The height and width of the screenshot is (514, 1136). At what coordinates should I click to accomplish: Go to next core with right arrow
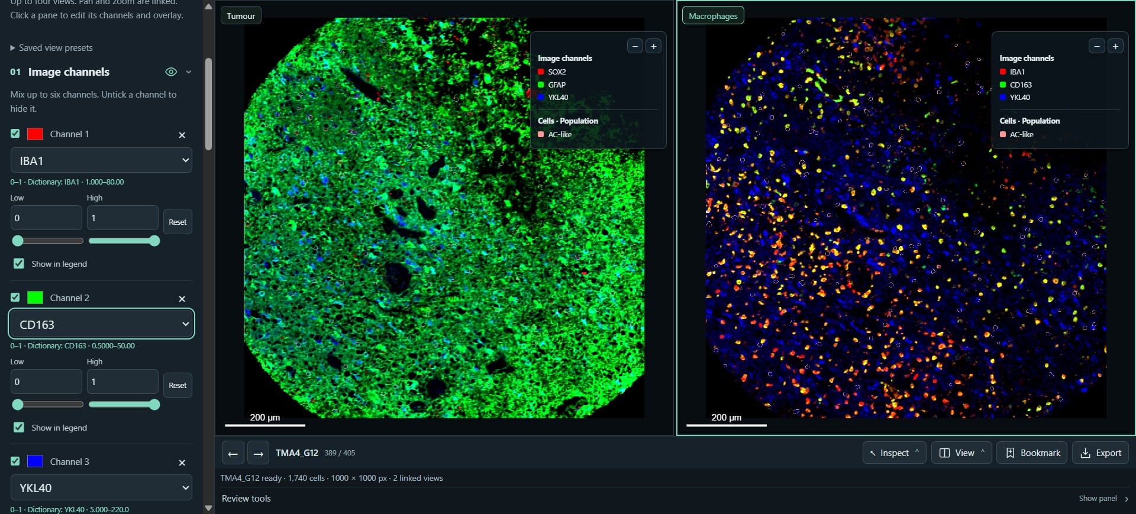pos(258,454)
